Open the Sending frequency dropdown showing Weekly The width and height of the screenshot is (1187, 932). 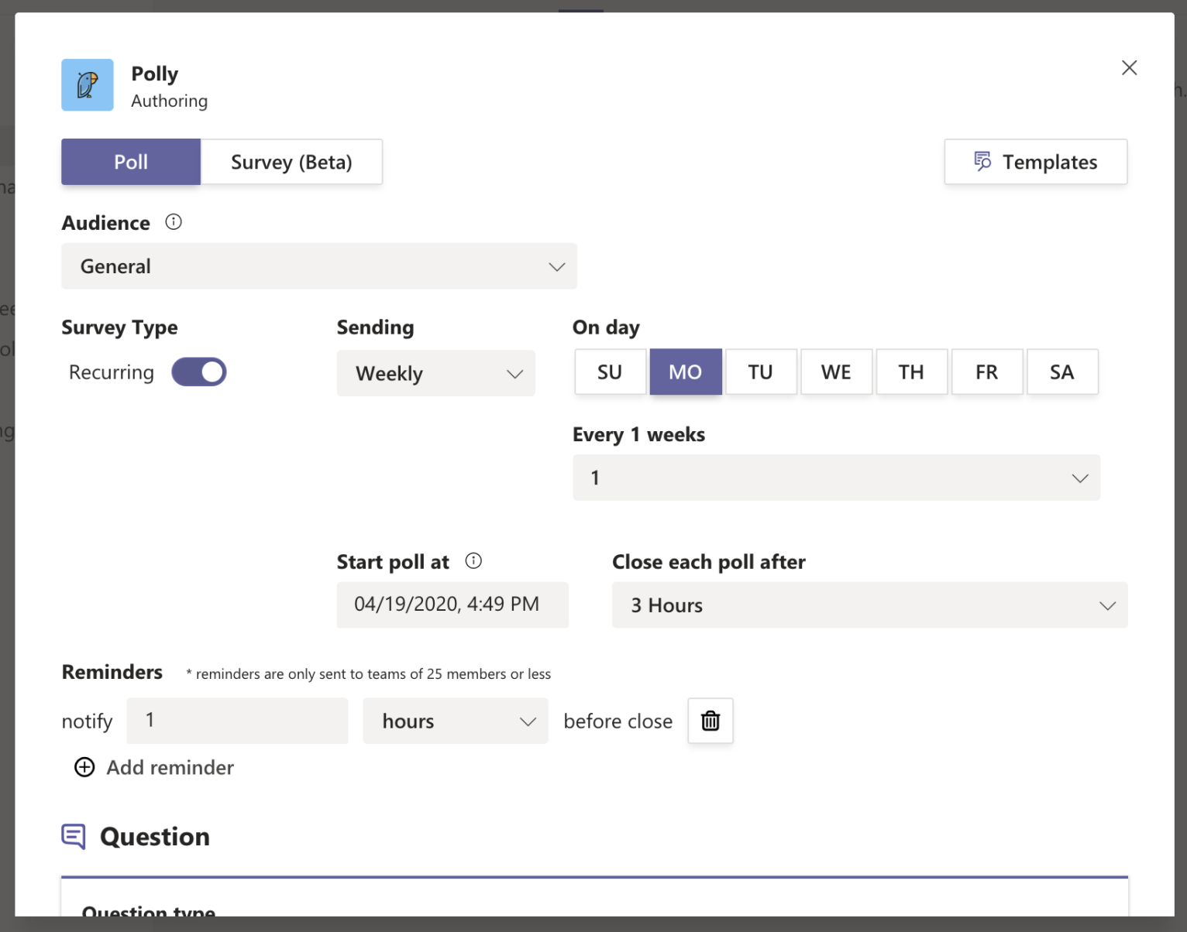(x=435, y=373)
